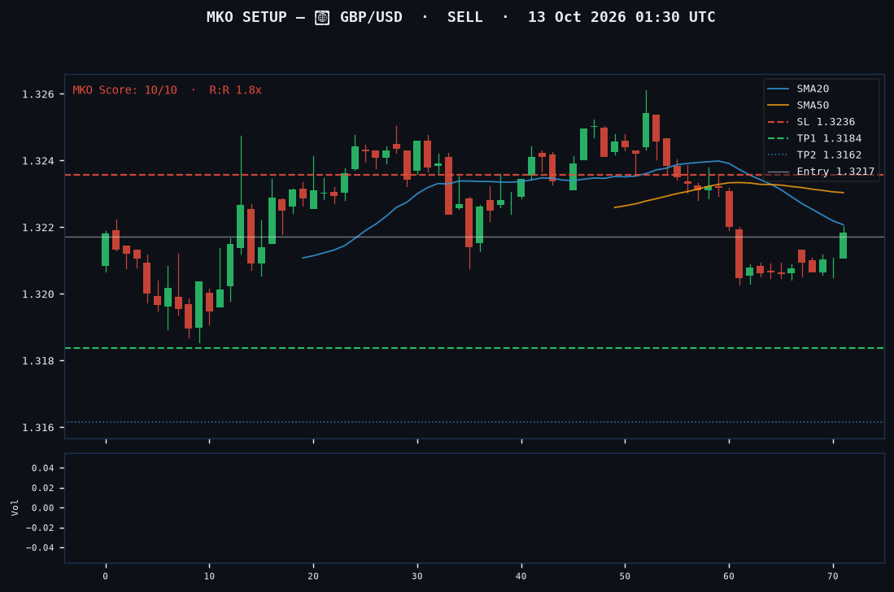Click the 1.326 price axis label

[x=38, y=94]
